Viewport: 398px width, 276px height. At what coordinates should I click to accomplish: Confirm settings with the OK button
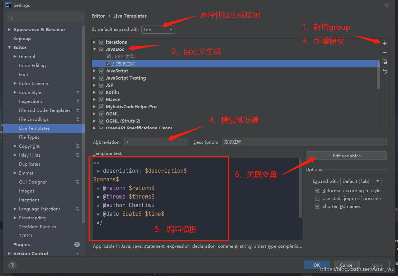point(316,265)
